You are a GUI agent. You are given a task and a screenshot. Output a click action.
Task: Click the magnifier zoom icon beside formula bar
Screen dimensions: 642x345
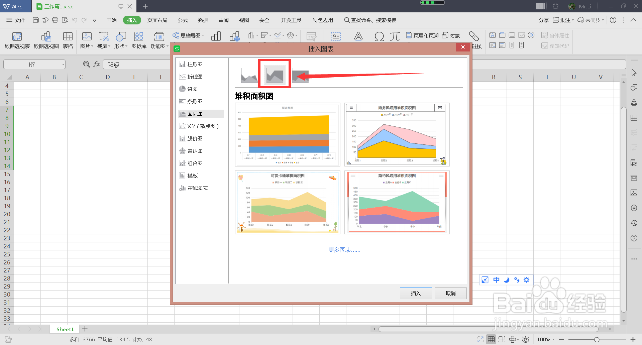[x=86, y=64]
